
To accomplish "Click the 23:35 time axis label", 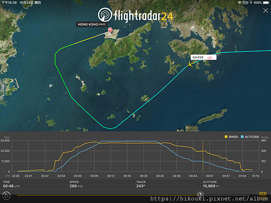I will [x=16, y=176].
